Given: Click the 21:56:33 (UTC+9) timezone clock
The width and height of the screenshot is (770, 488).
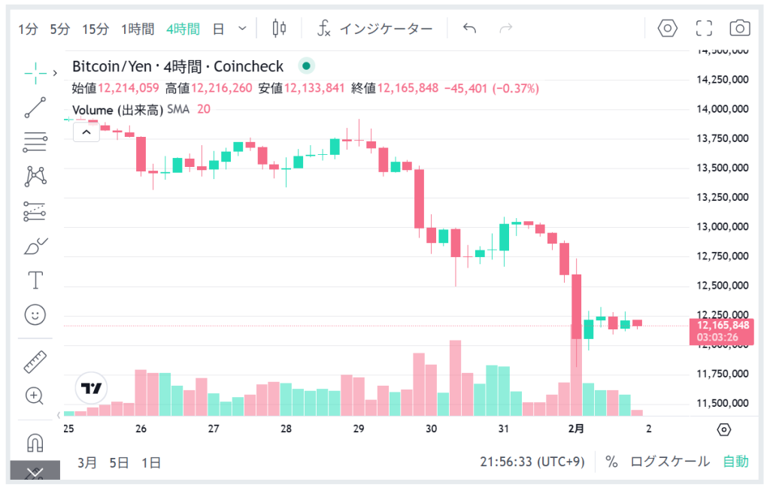Looking at the screenshot, I should pos(532,462).
